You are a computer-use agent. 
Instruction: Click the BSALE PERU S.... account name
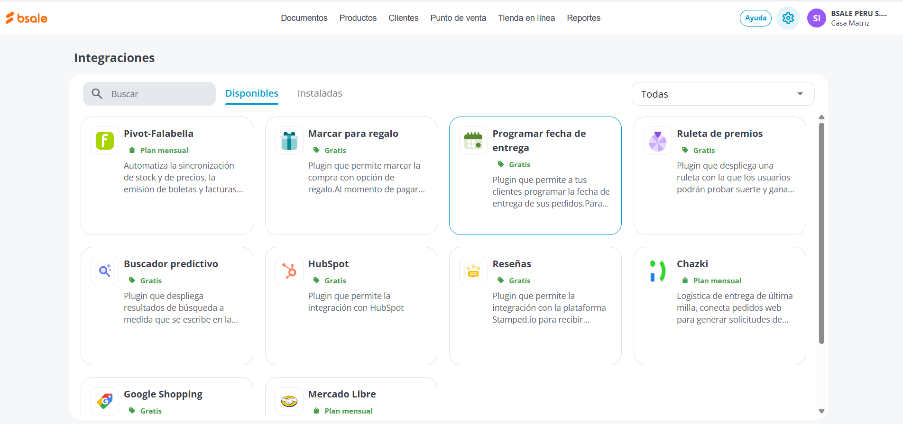(x=859, y=13)
